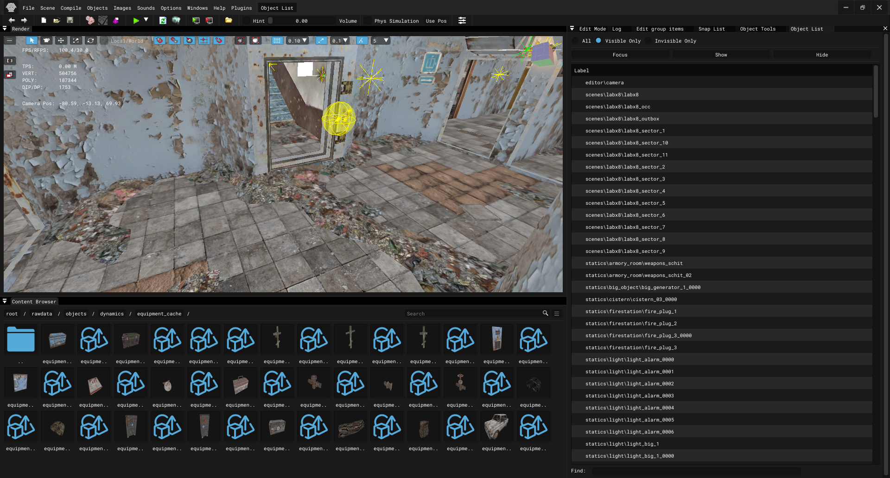
Task: Click the Undo back arrow
Action: (12, 20)
